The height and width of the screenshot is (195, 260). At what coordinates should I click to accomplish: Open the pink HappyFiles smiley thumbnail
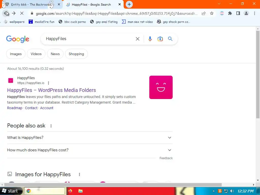click(161, 87)
